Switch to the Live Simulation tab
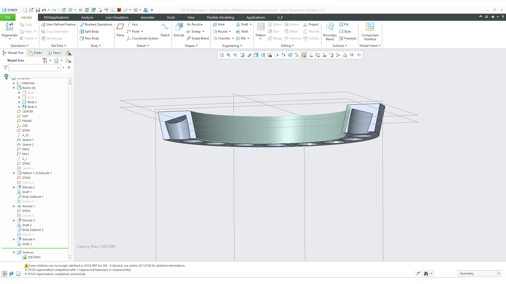Viewport: 506px width, 284px height. 117,17
